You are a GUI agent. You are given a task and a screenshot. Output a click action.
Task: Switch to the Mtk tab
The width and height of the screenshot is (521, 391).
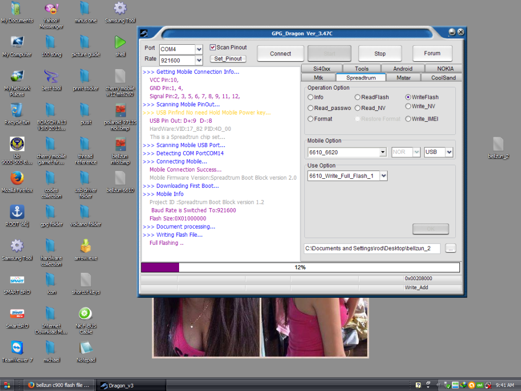tap(318, 78)
